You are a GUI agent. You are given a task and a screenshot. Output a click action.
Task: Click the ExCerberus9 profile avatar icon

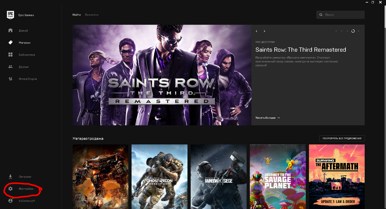click(x=10, y=201)
